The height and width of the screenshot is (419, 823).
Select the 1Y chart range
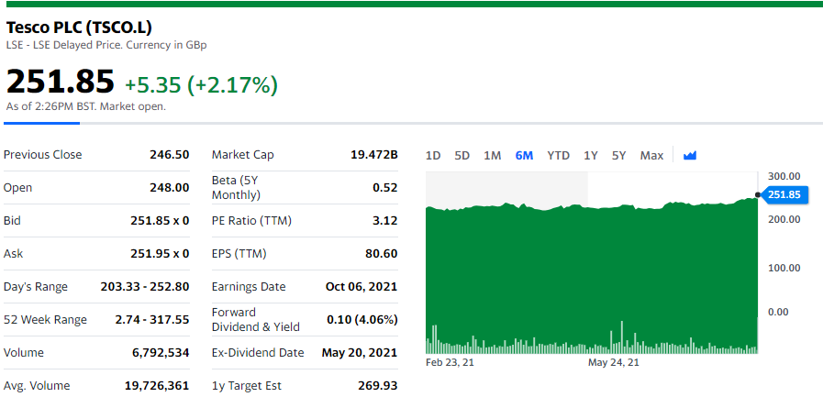coord(591,155)
